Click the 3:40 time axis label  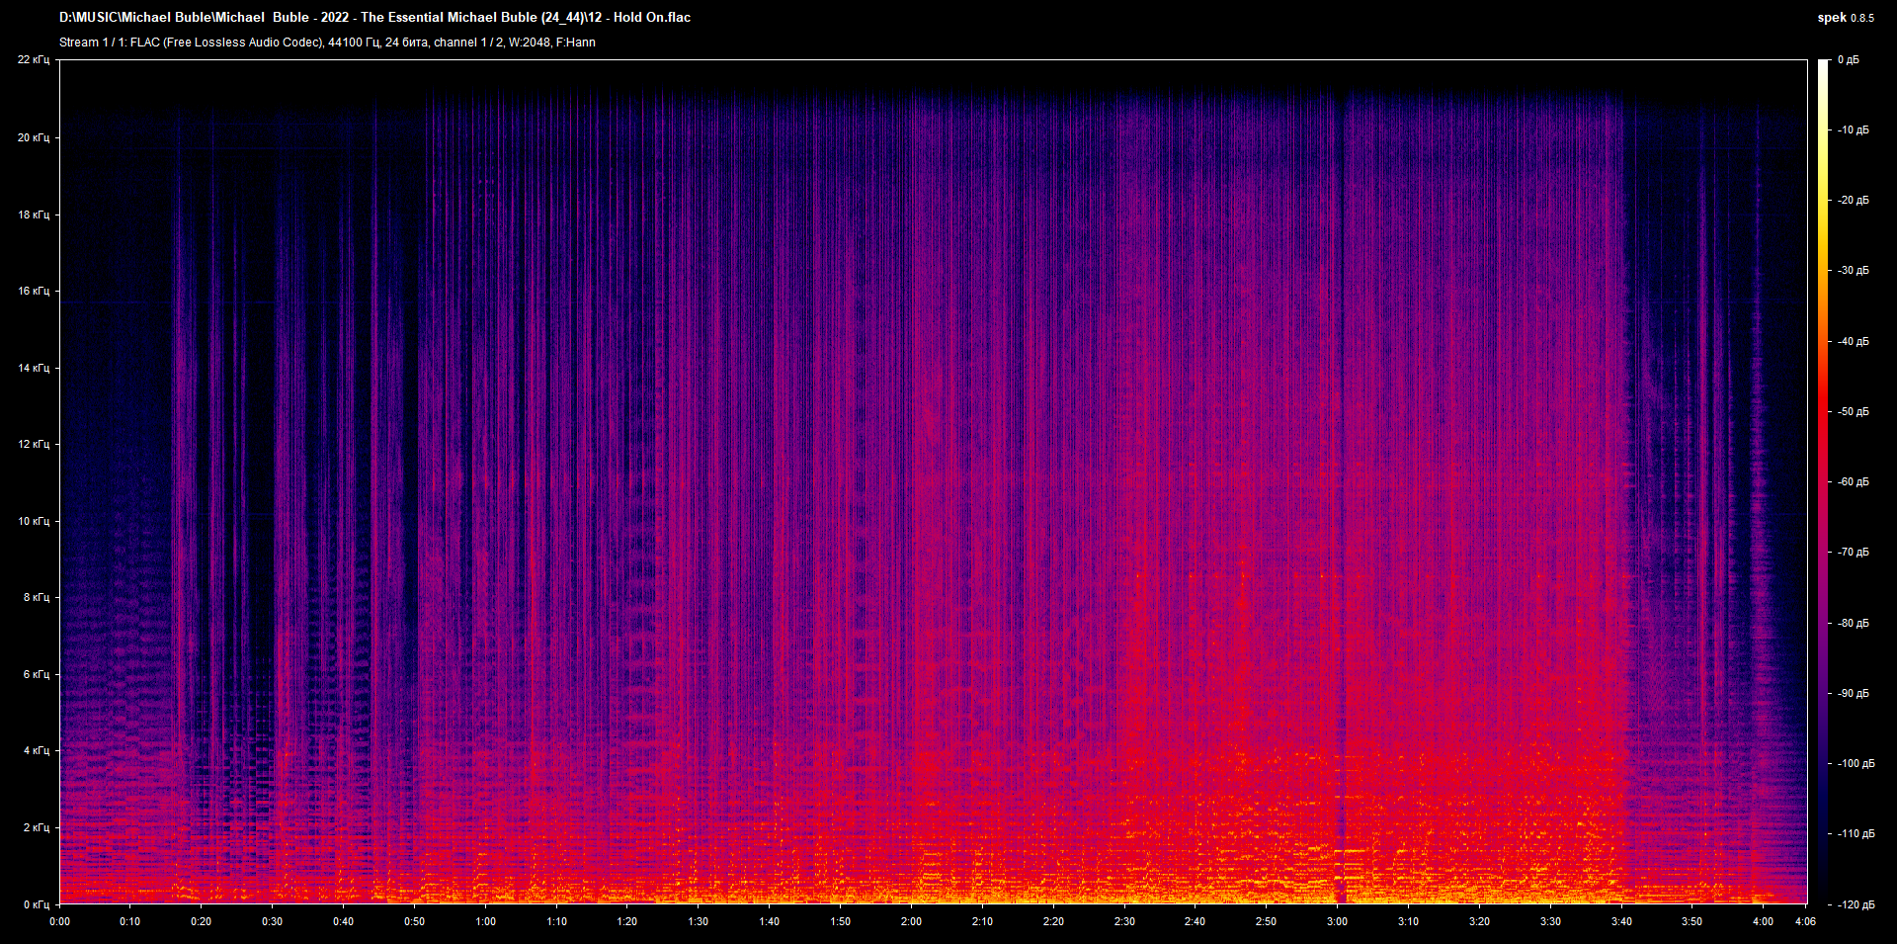(x=1622, y=922)
